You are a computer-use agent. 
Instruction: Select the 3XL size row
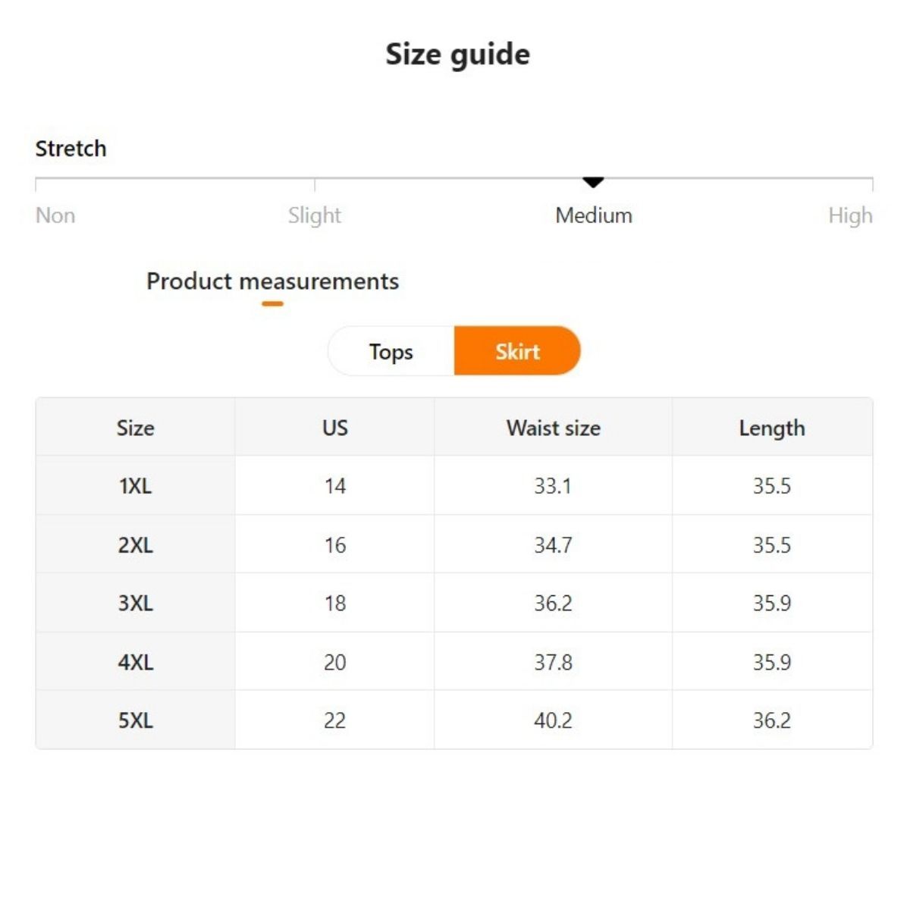tap(136, 603)
